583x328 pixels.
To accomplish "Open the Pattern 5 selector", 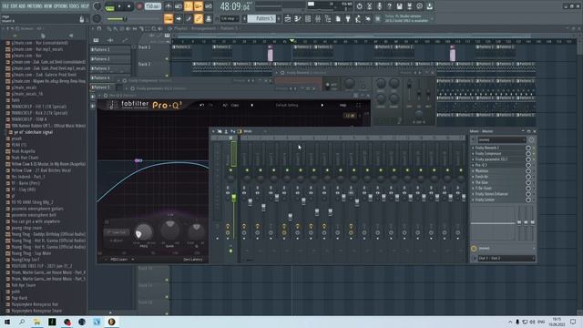I will 261,18.
